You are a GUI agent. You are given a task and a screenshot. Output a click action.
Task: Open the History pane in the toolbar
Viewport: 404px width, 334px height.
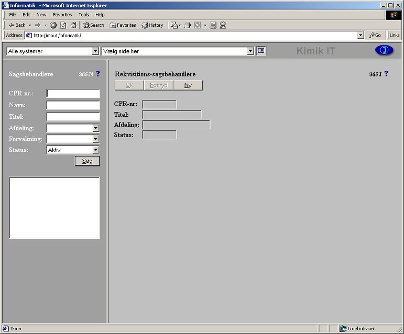coord(152,25)
